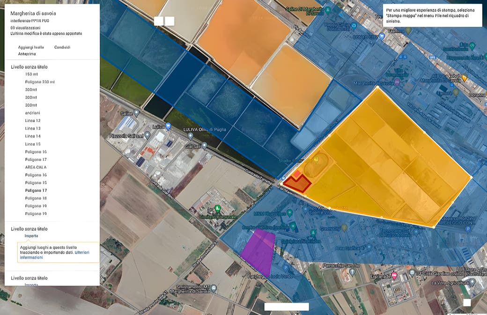Screen dimensions: 487x315
Task: Click the Saline map pin
Action: tap(136, 113)
